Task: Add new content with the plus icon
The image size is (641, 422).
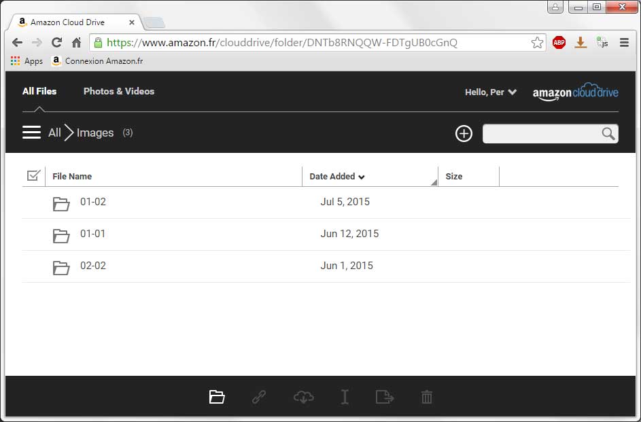Action: 463,133
